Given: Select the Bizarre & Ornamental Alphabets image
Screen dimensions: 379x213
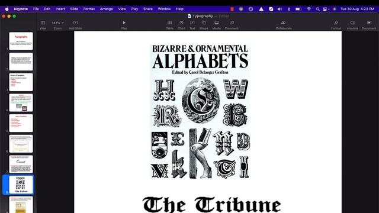Looking at the screenshot, I should pos(200,111).
